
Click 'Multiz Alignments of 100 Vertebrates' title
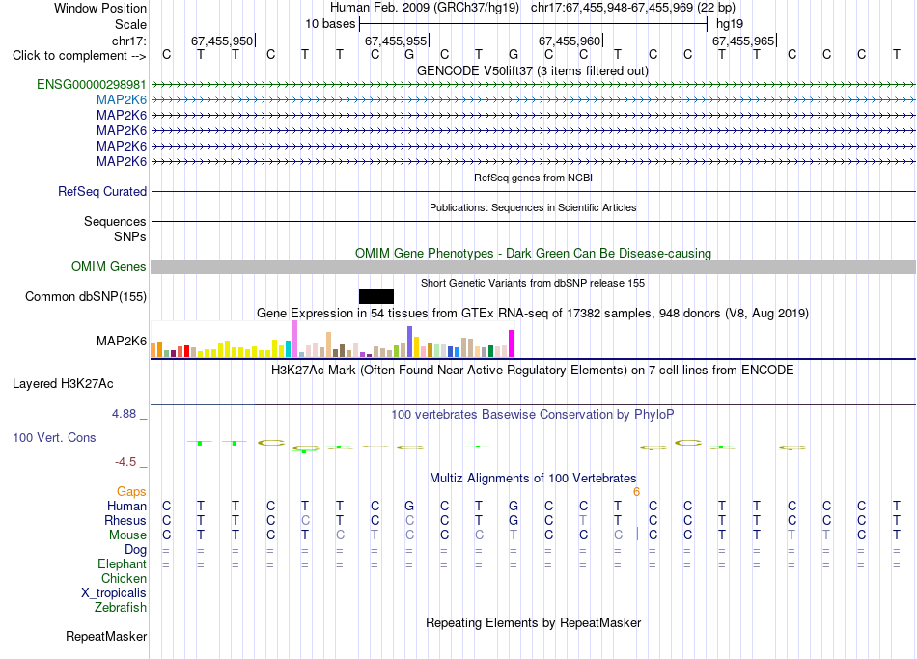pos(533,479)
